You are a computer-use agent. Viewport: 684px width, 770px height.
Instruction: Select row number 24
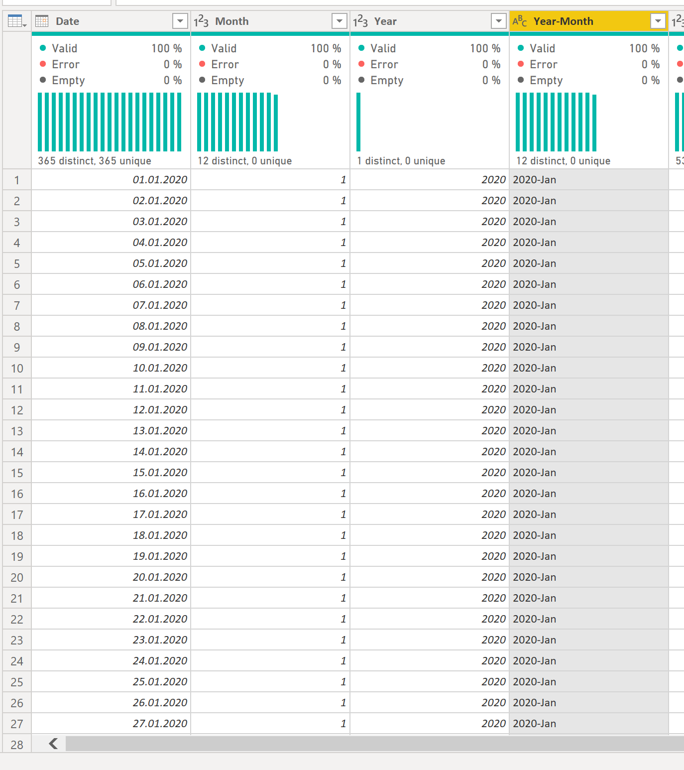(x=17, y=661)
